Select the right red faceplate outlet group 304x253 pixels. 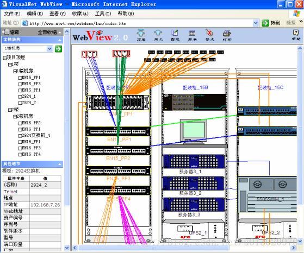coord(121,53)
